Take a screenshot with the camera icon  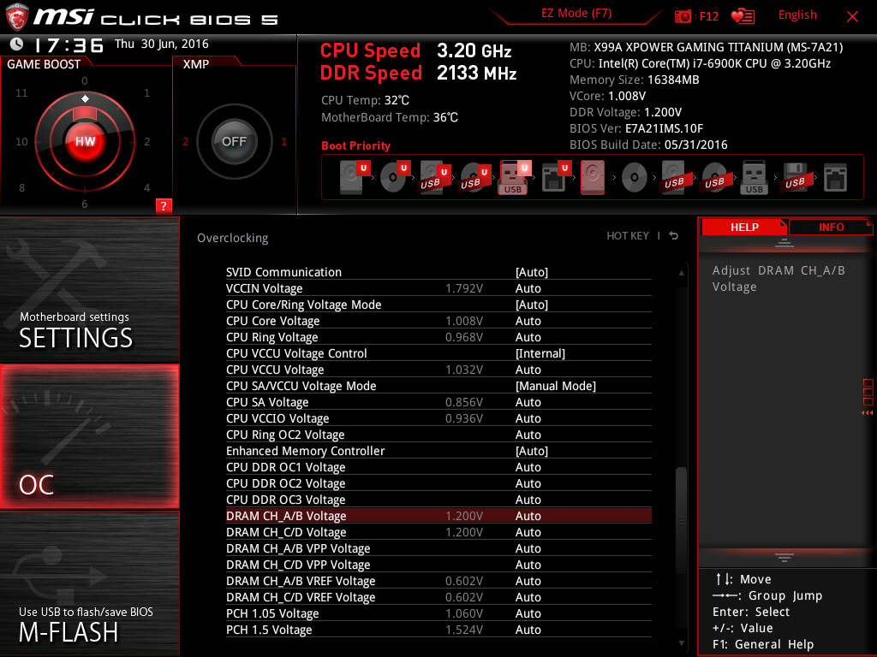[683, 16]
